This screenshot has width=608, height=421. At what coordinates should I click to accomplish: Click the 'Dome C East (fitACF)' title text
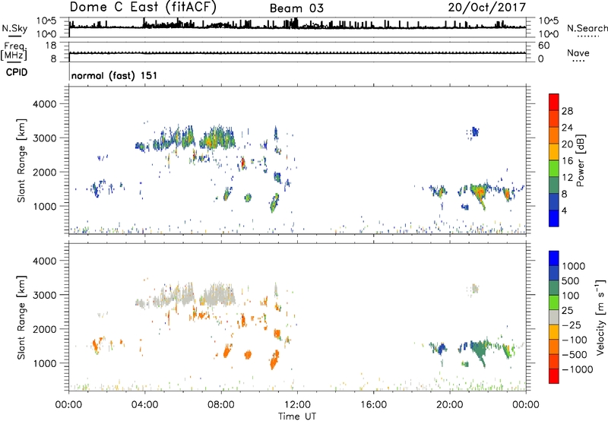[142, 8]
